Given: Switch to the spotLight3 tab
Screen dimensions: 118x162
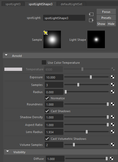Looking at the screenshot, I should [13, 4].
